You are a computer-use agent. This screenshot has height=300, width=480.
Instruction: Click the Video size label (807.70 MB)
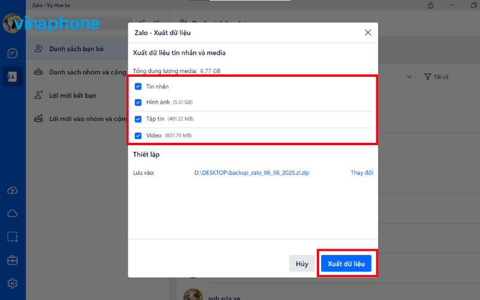[x=178, y=136]
